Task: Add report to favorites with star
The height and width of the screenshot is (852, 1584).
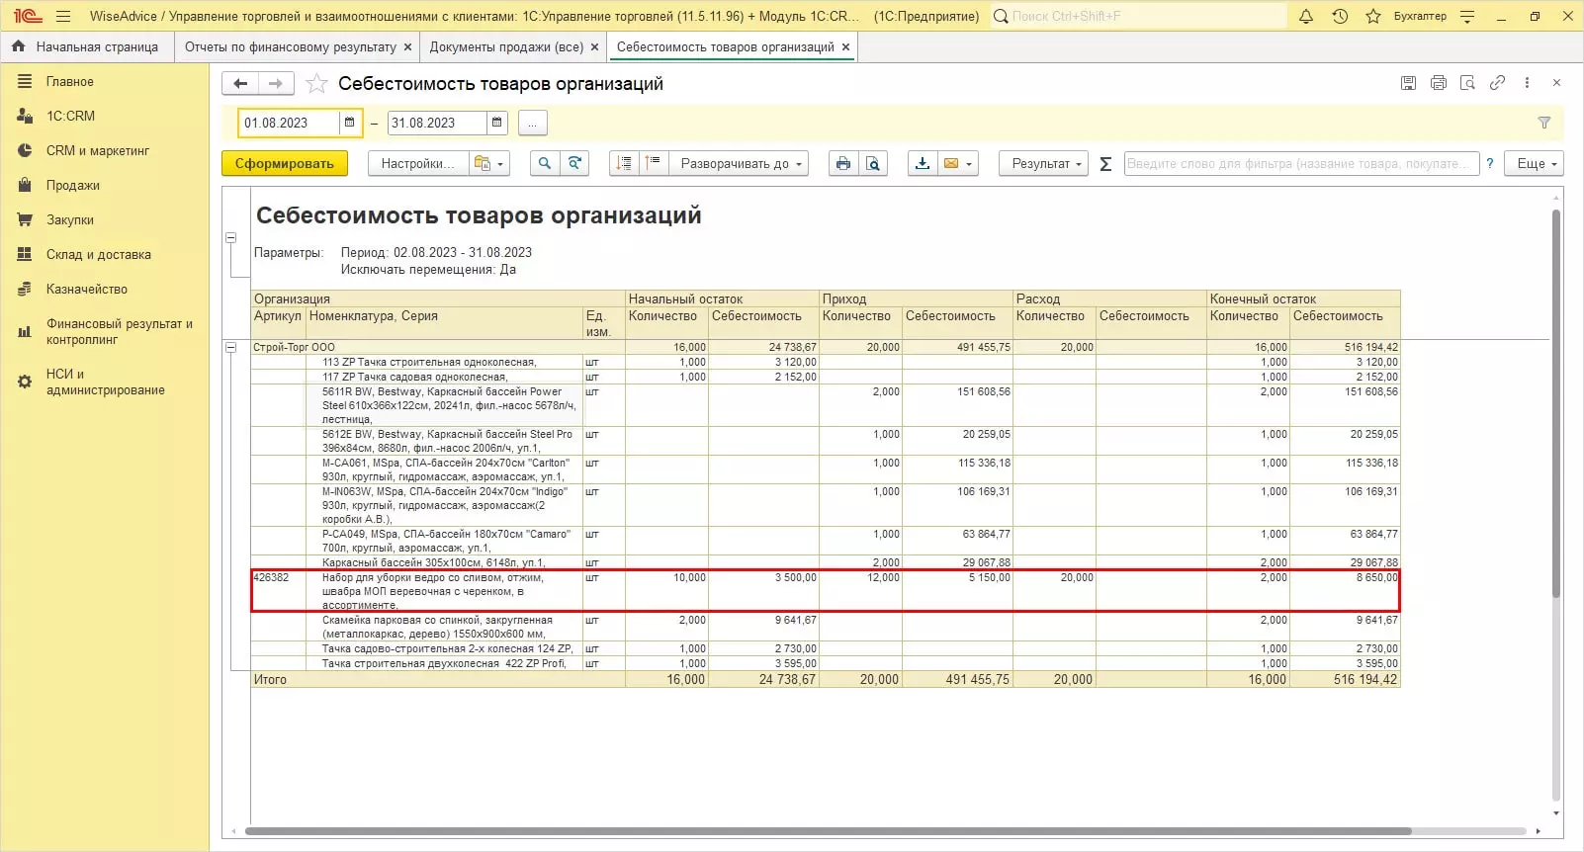Action: [x=316, y=84]
